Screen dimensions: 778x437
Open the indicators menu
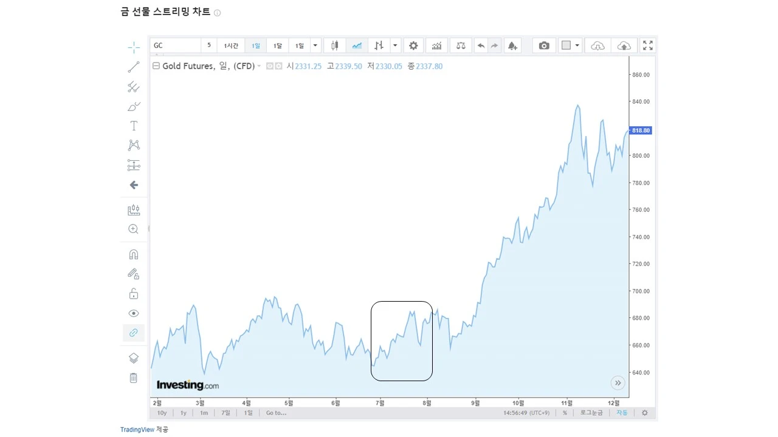tap(437, 46)
